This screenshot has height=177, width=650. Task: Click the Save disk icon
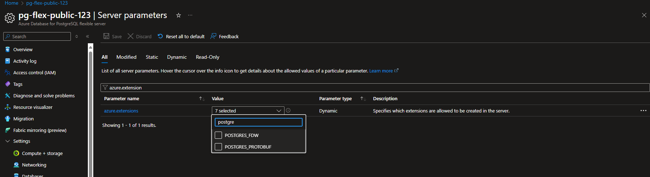tap(106, 36)
